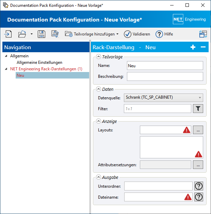The image size is (211, 214).
Task: Show help for Dateiname
Action: [199, 197]
